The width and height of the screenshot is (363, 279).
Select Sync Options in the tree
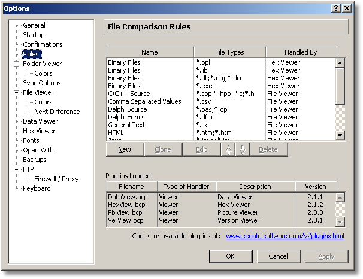(x=42, y=83)
